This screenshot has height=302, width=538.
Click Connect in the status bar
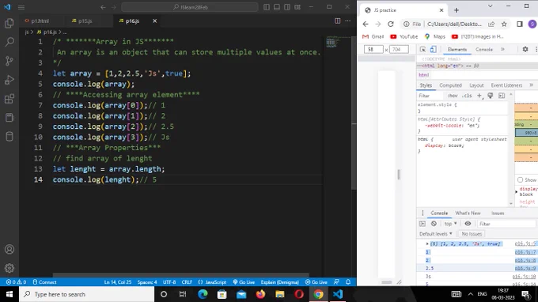click(x=44, y=282)
